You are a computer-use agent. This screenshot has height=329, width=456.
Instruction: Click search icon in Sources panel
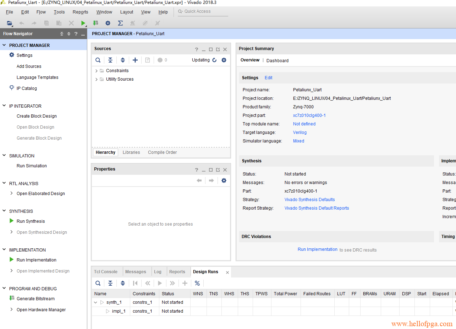pyautogui.click(x=98, y=60)
